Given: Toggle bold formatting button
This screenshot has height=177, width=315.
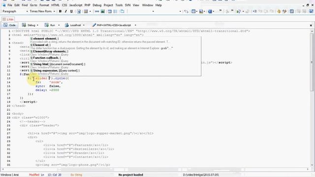Looking at the screenshot, I should (60, 11).
